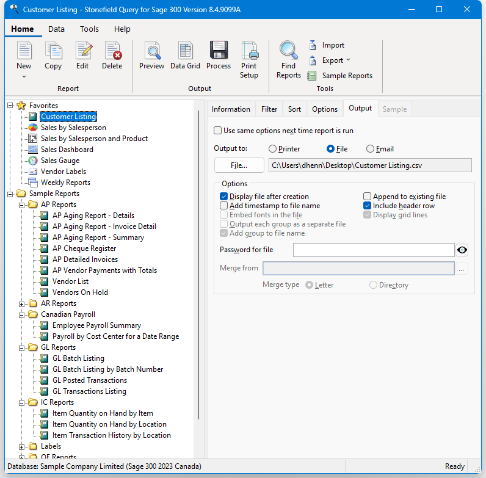Click the Find Reports magnifier icon
This screenshot has height=478, width=486.
coord(289,50)
